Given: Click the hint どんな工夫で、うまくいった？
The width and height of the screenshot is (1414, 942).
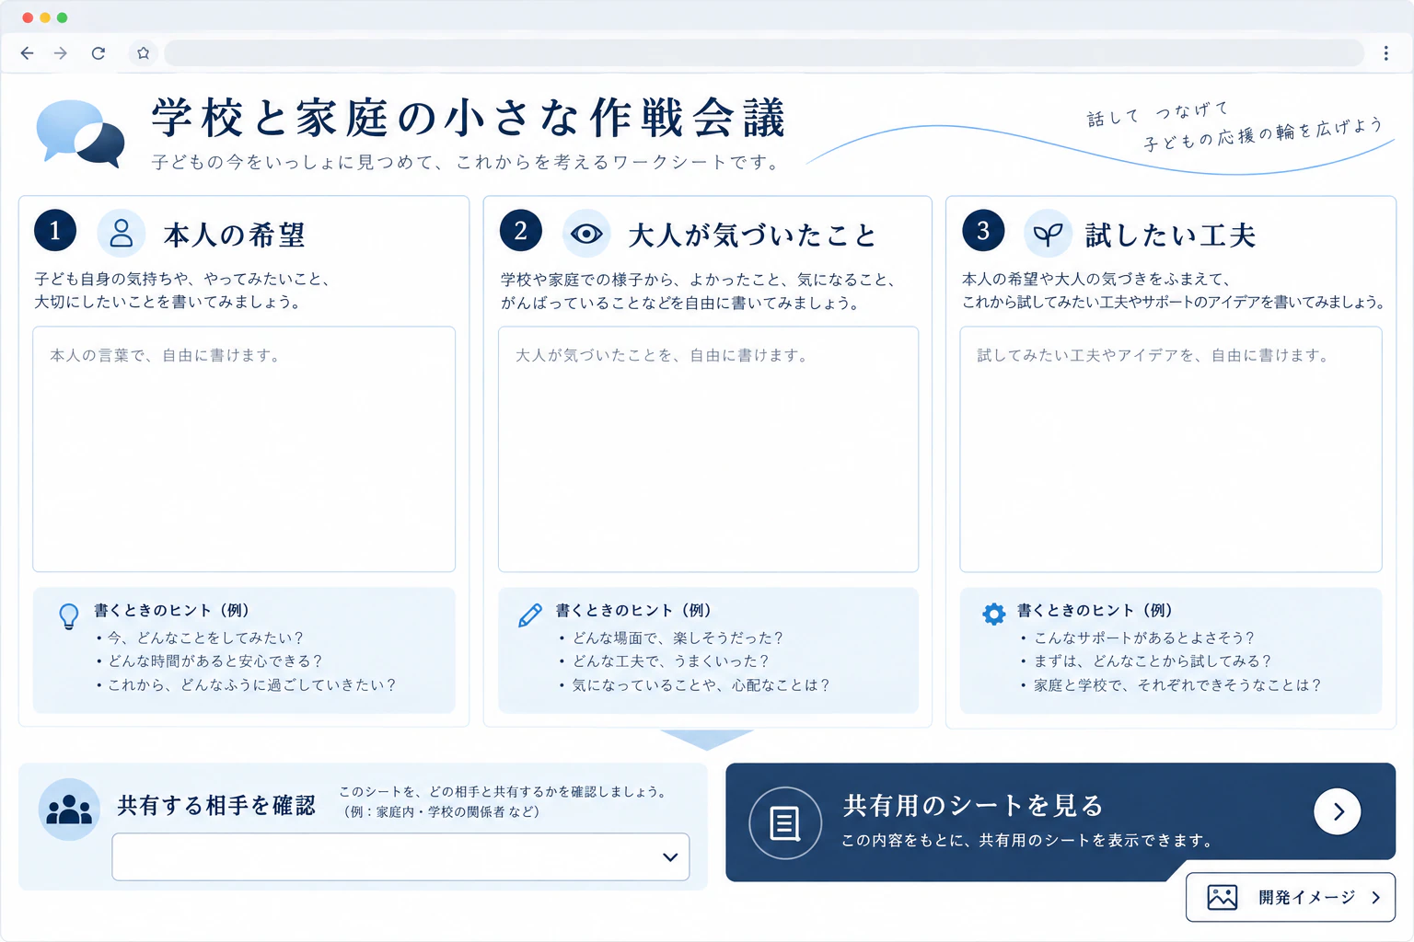Looking at the screenshot, I should click(x=670, y=661).
